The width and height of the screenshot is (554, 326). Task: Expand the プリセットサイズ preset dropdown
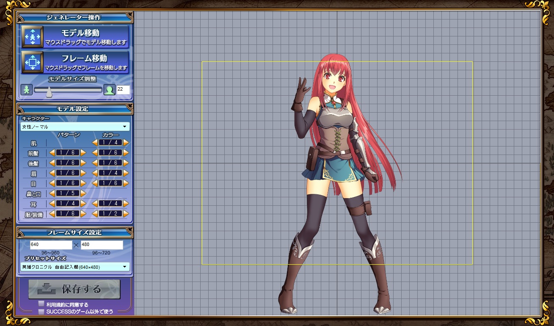[75, 267]
